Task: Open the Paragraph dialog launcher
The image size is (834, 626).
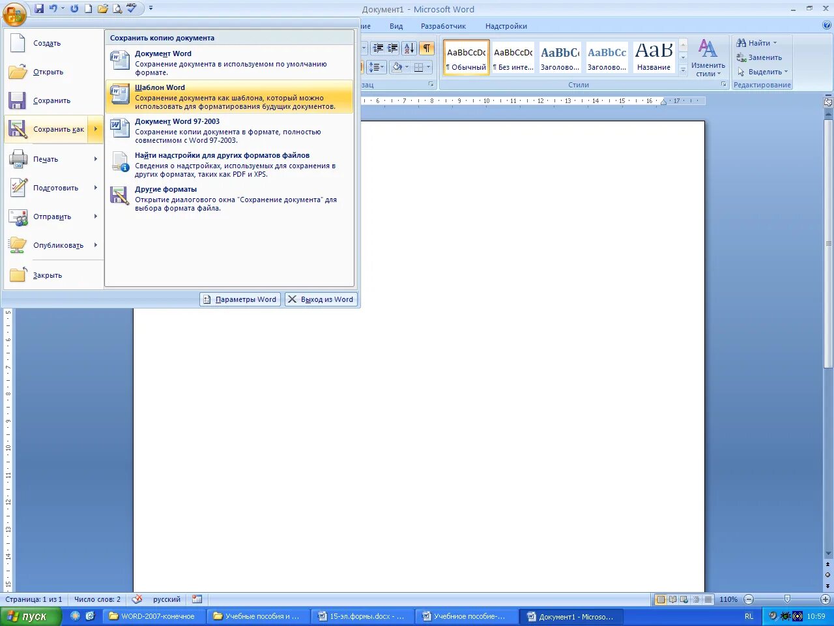Action: (x=431, y=85)
